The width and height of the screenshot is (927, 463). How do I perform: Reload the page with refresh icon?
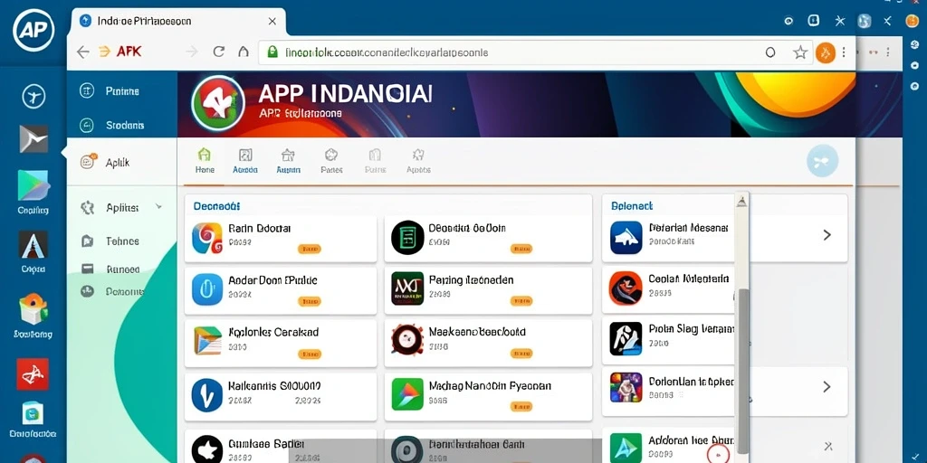[219, 52]
